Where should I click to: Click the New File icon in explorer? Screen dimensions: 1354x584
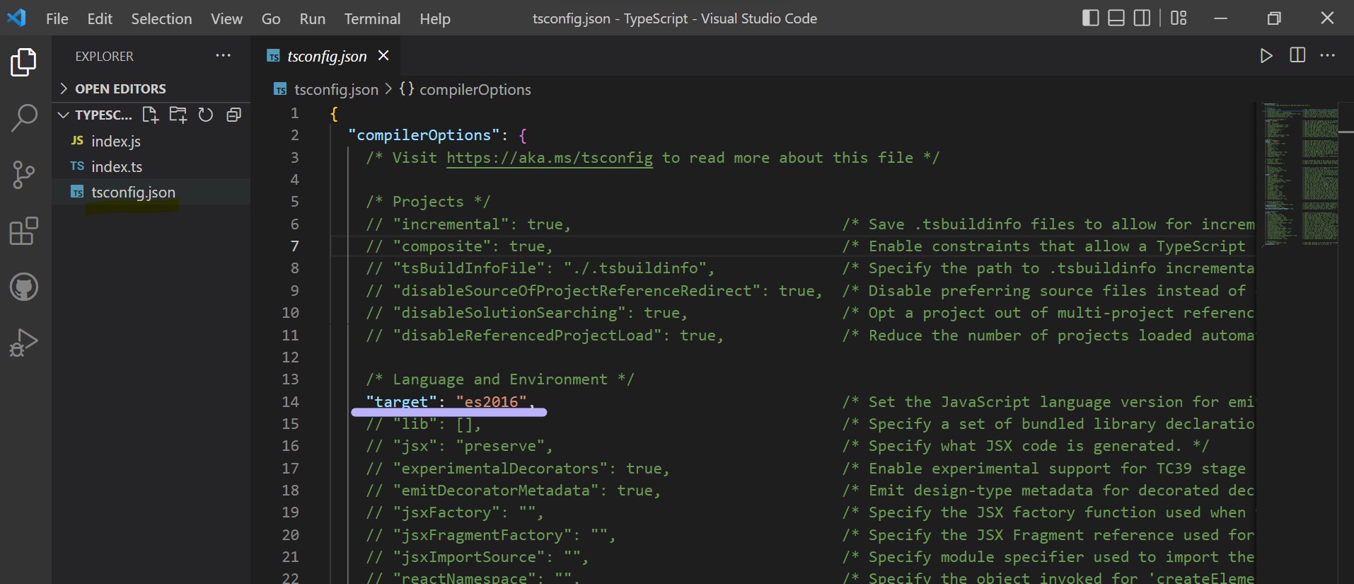[151, 115]
